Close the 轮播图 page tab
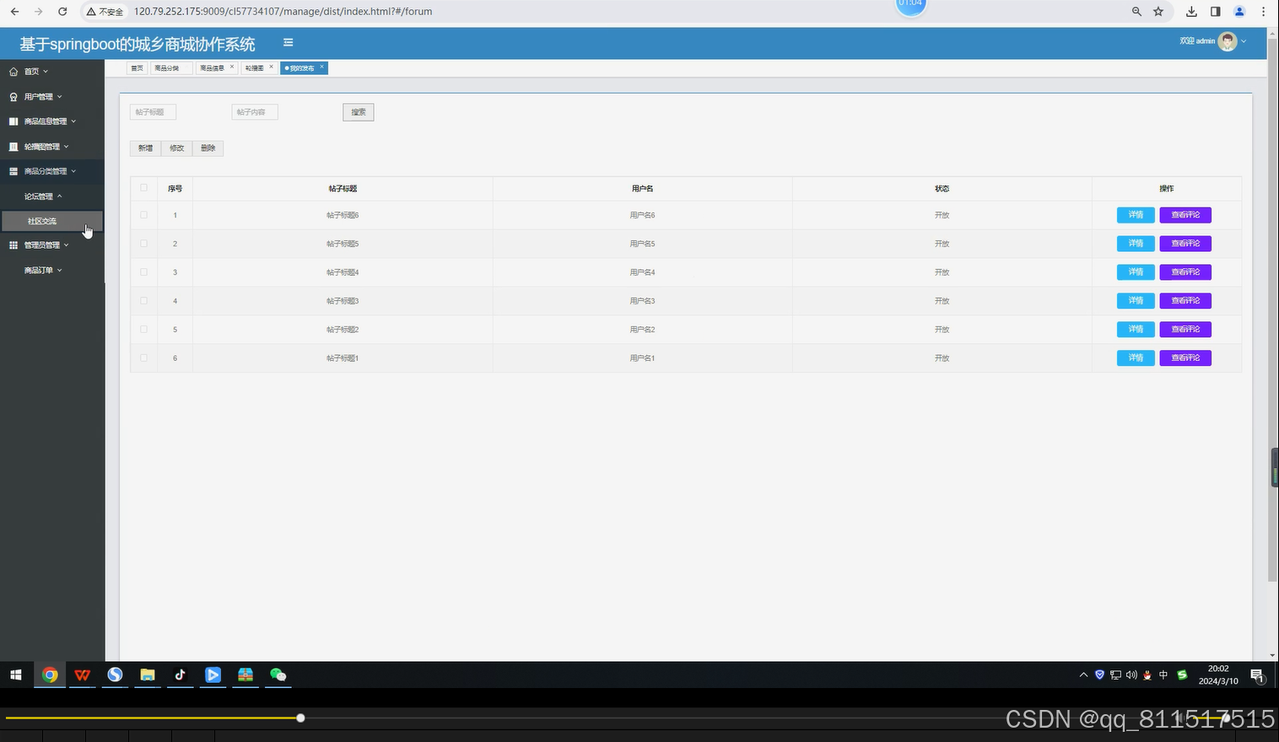Viewport: 1279px width, 742px height. [x=271, y=67]
